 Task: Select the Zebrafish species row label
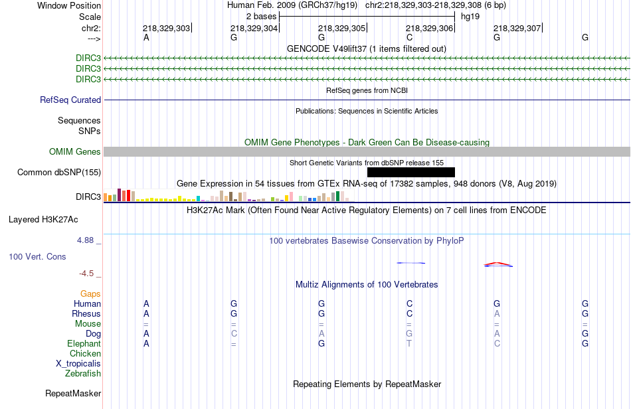(x=83, y=374)
